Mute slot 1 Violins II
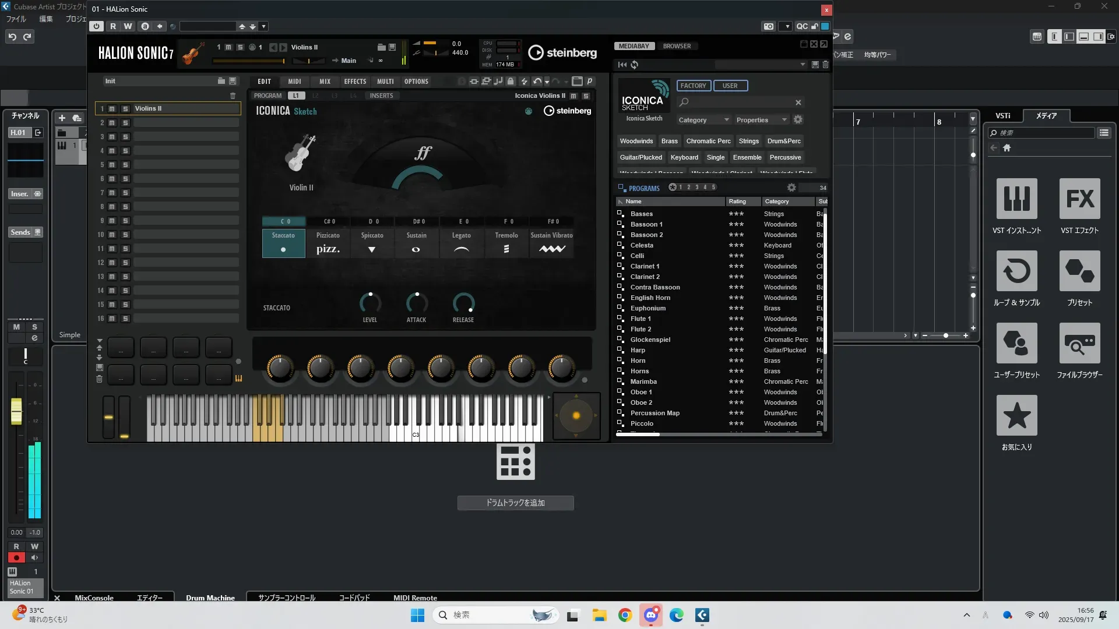Image resolution: width=1119 pixels, height=629 pixels. [x=112, y=109]
